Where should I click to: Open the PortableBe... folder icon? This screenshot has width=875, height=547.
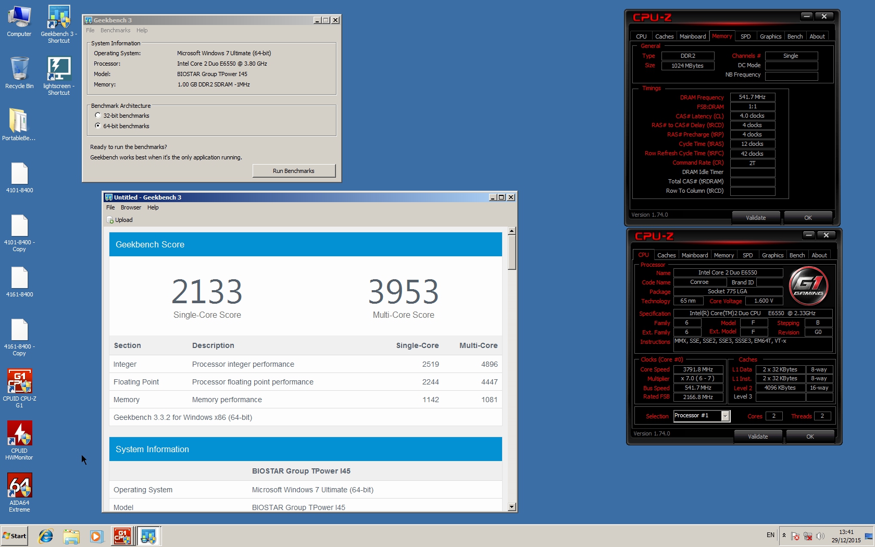coord(19,125)
